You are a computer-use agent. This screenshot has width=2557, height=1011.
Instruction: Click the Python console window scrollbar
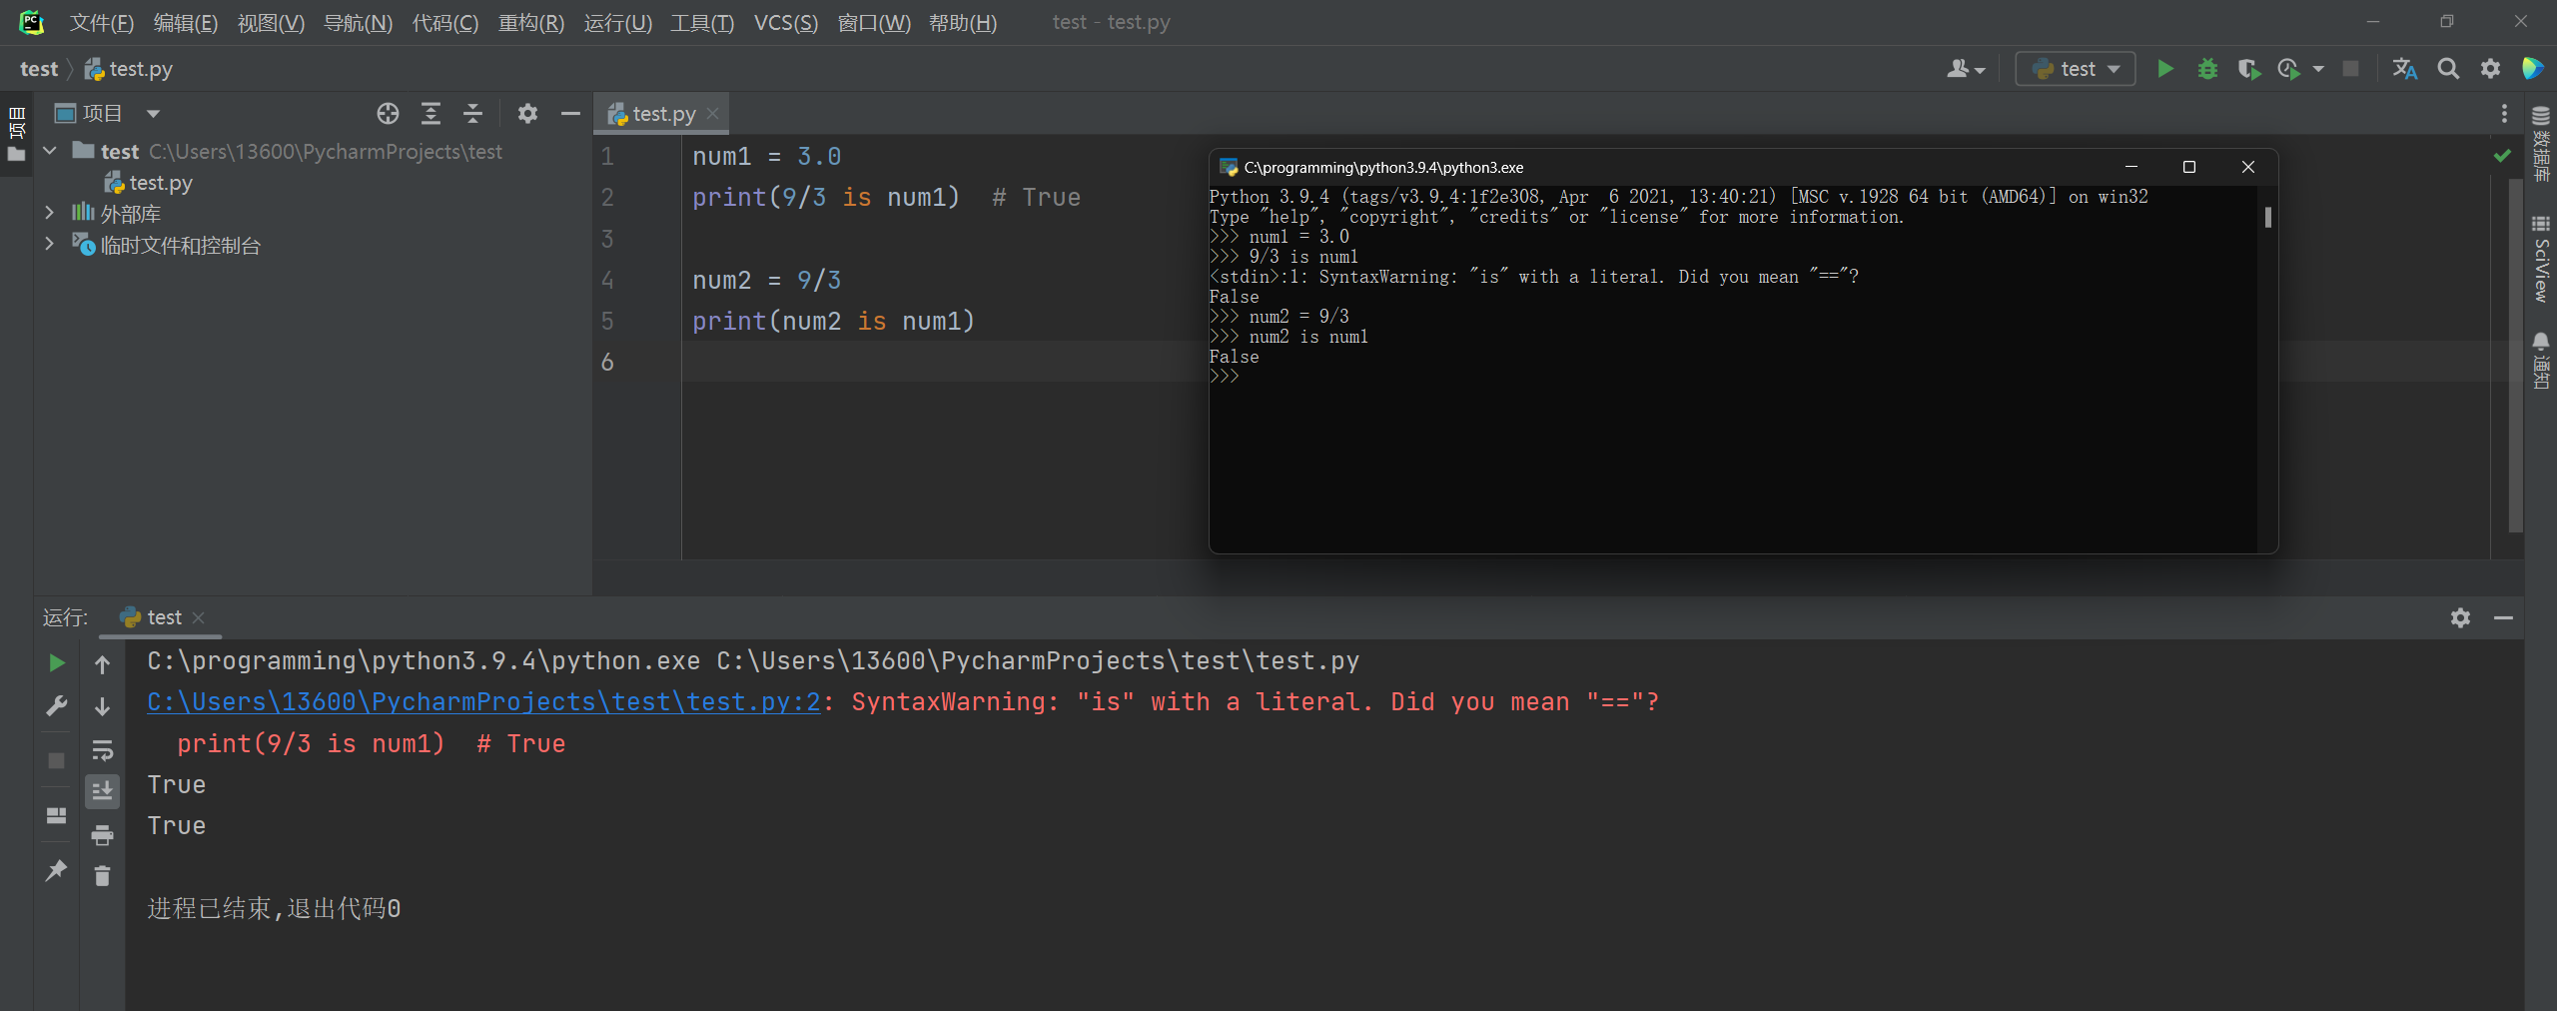(x=2267, y=217)
